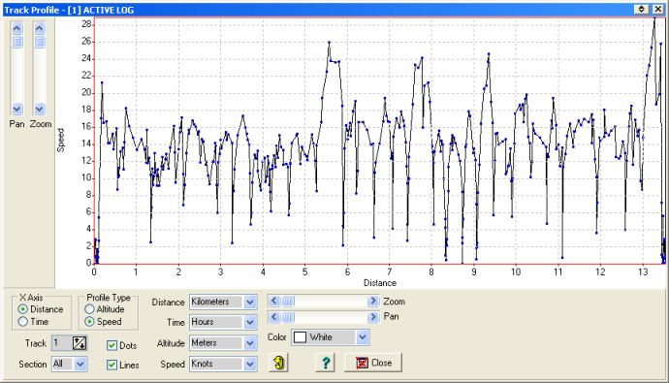Click the vertical Pan slider thumb

click(16, 42)
